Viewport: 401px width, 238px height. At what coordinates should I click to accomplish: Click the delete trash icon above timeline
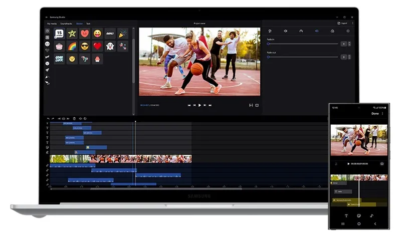(74, 119)
